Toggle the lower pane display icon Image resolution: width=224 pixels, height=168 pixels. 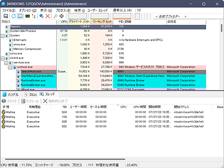click(x=20, y=16)
